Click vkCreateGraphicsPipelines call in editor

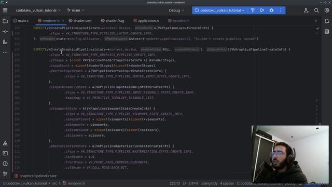(x=71, y=49)
